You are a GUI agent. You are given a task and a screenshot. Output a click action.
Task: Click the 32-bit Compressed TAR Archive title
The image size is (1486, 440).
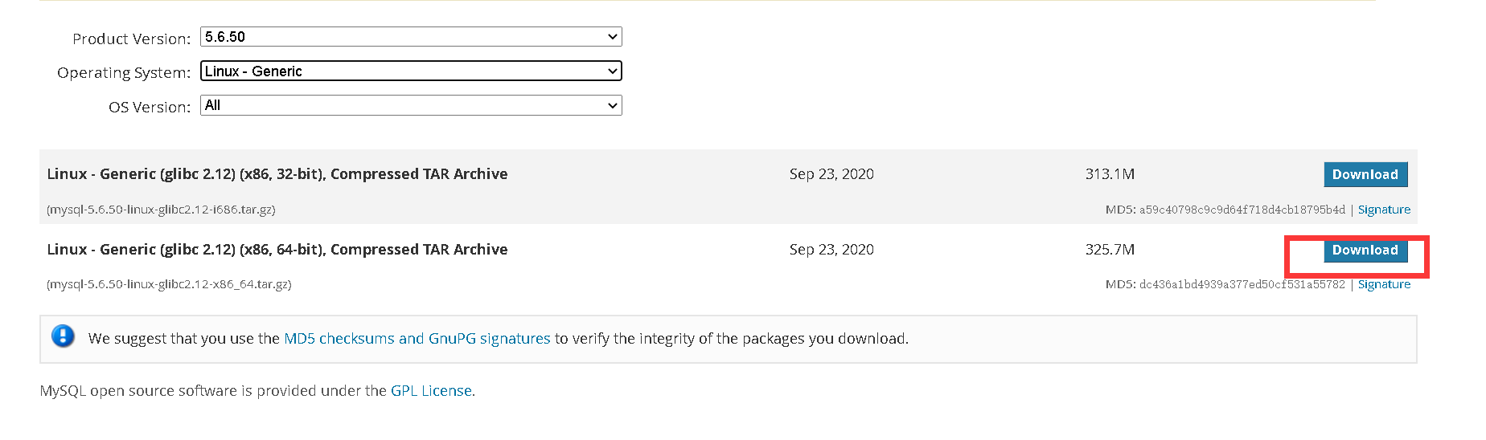coord(277,174)
